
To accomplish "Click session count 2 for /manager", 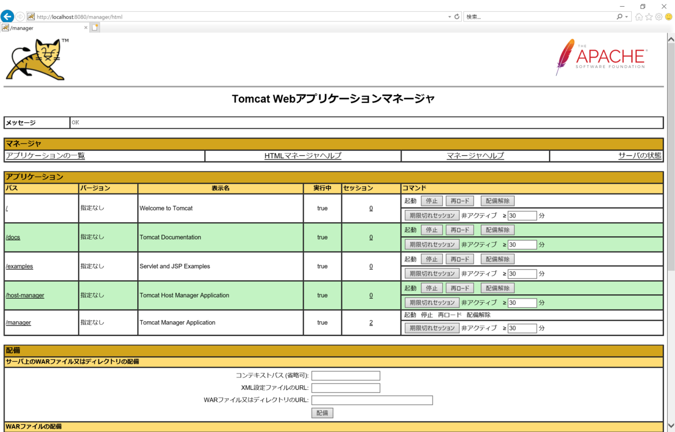I will coord(371,323).
